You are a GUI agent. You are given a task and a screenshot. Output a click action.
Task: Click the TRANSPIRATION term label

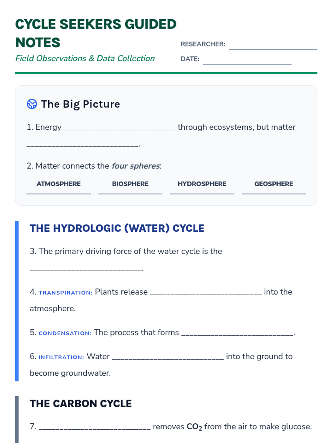pos(65,293)
